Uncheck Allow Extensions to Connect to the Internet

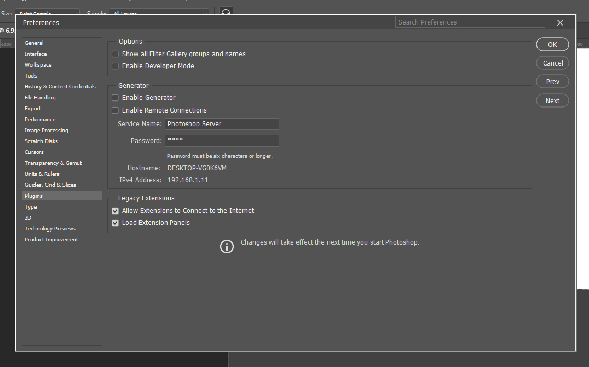115,210
